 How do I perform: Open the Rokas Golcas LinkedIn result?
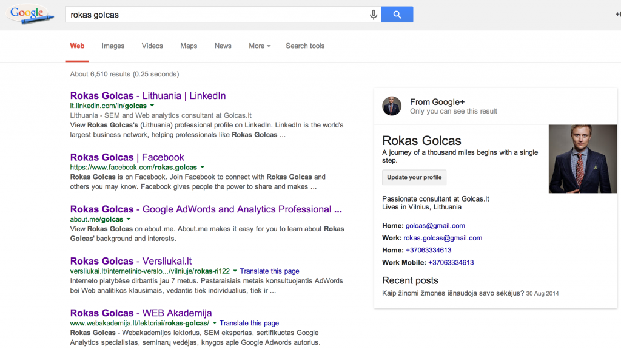click(148, 96)
